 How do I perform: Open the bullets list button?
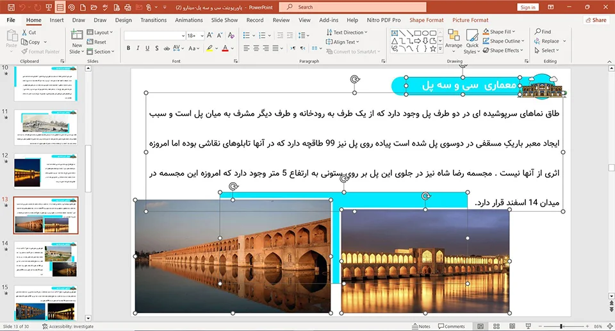tap(246, 35)
